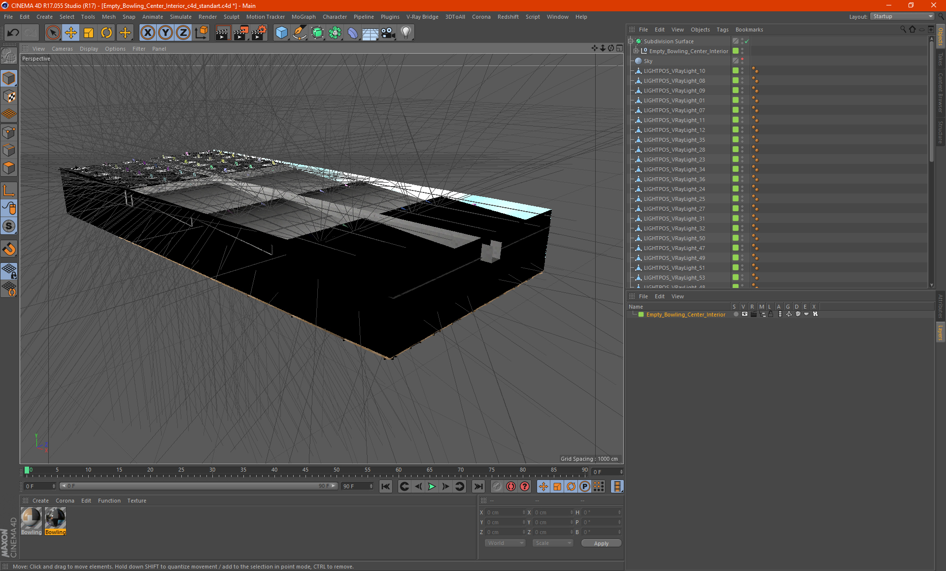Add a light object from toolbar
Screen dimensions: 946x571
pyautogui.click(x=405, y=33)
